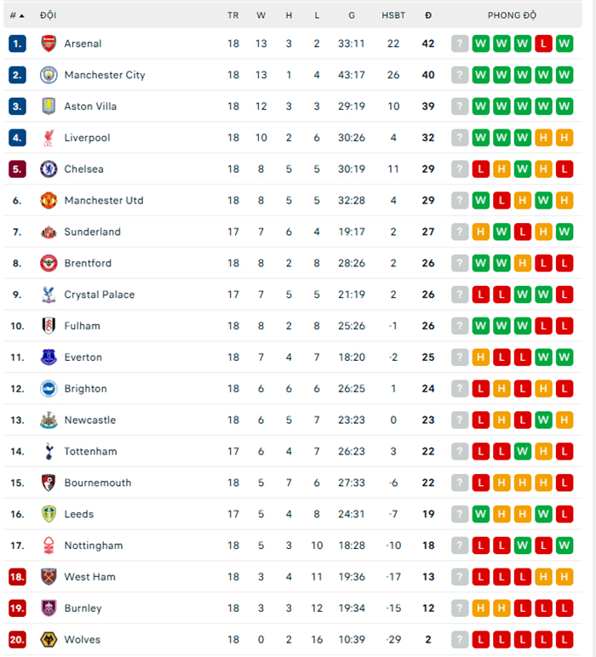The height and width of the screenshot is (657, 596).
Task: Click the Tottenham club crest icon
Action: pos(49,451)
